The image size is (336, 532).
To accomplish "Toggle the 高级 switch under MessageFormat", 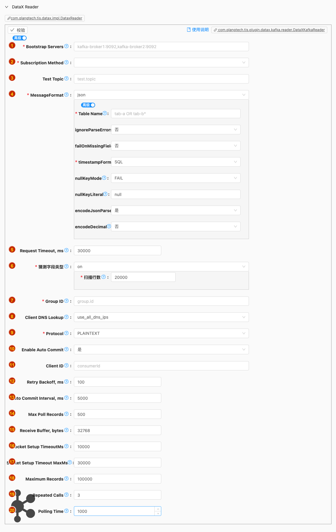I will click(x=88, y=105).
